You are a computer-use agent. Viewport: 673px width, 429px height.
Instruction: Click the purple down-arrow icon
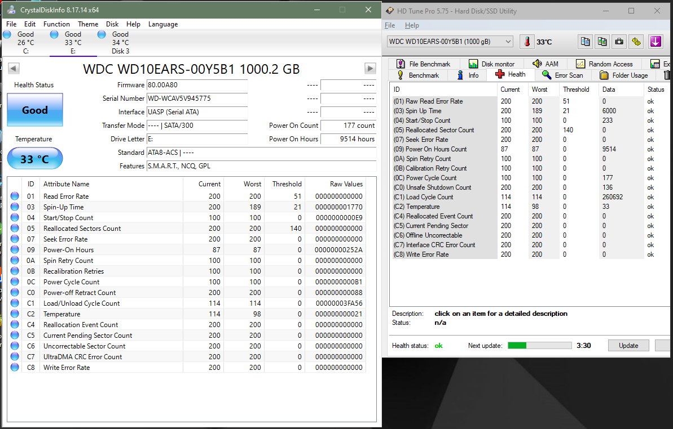(655, 42)
